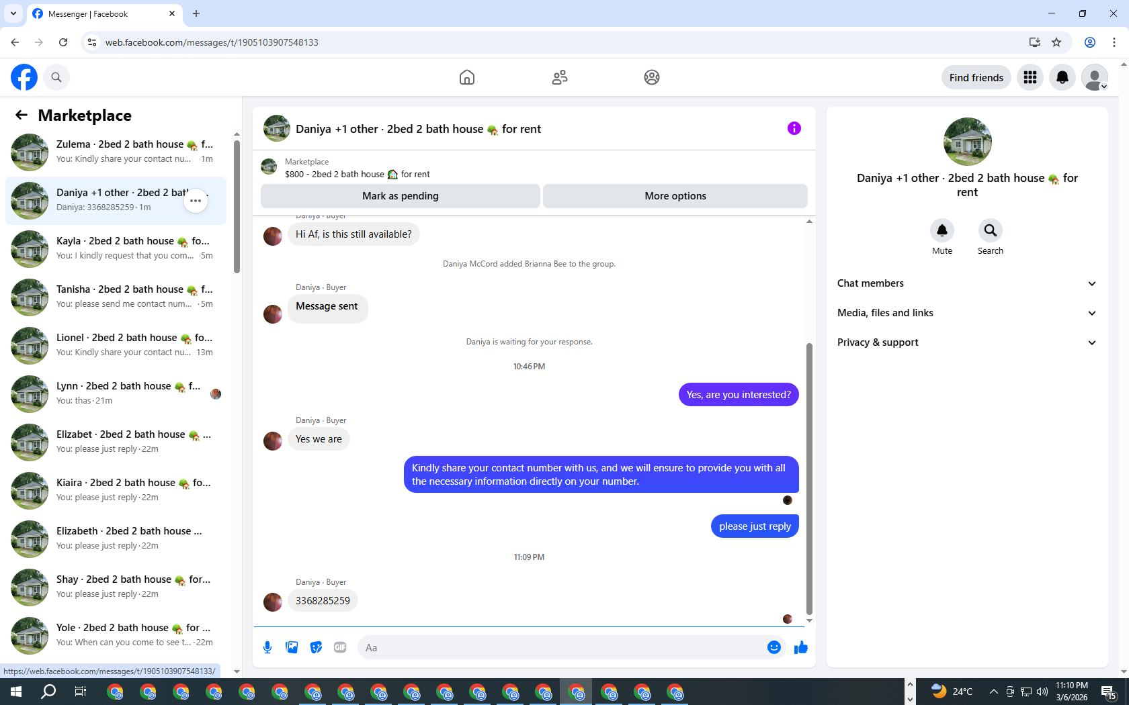The width and height of the screenshot is (1129, 705).
Task: Open the Chrome profile icon
Action: (1090, 42)
